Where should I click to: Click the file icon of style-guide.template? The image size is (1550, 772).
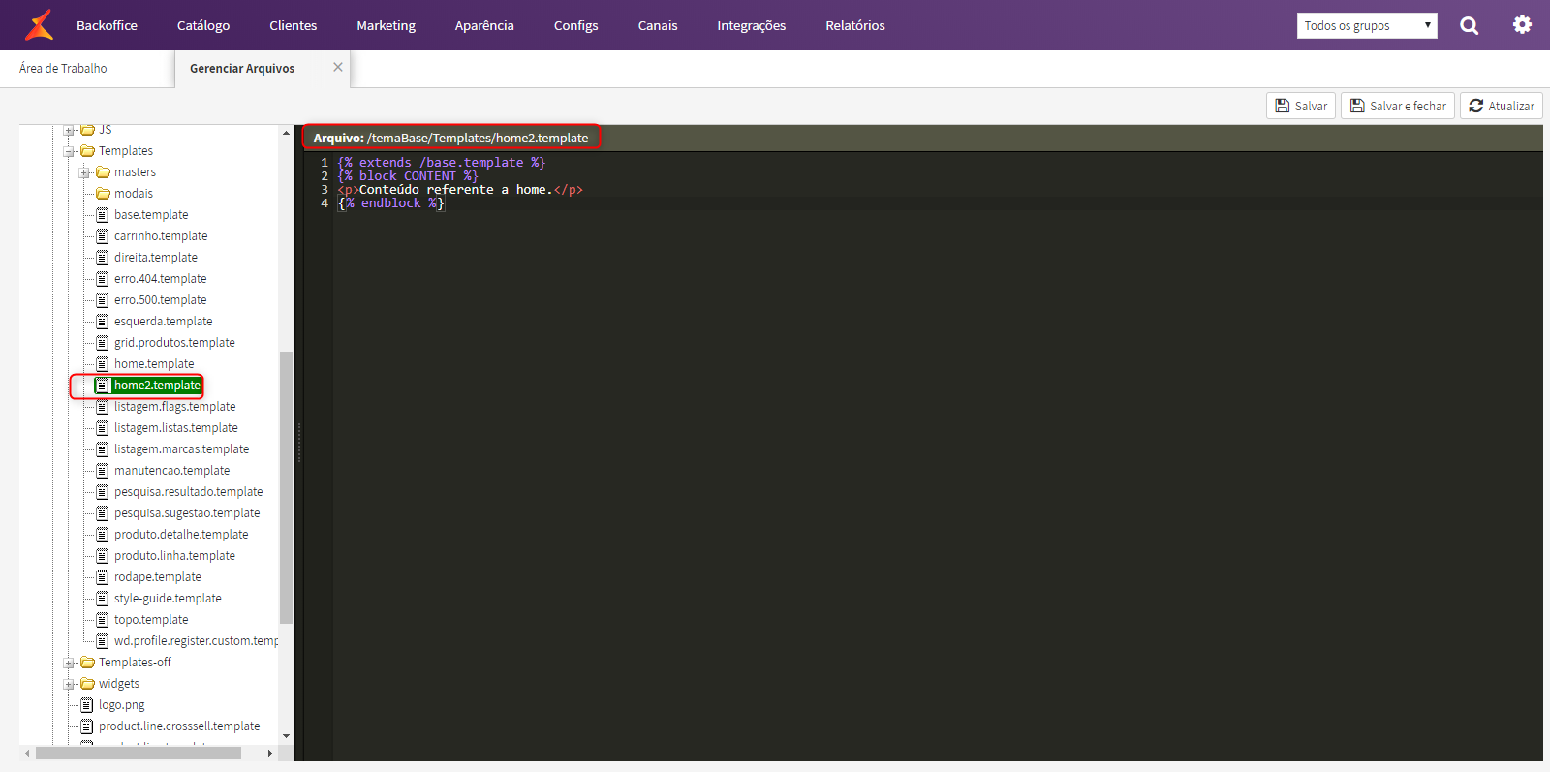[x=103, y=599]
